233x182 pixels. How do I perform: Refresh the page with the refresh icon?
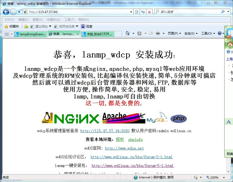click(x=143, y=12)
